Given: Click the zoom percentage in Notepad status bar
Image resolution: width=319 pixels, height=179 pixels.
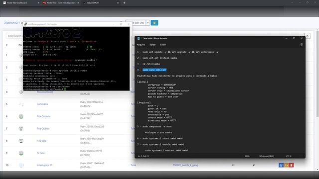Looking at the screenshot, I should click(247, 156).
